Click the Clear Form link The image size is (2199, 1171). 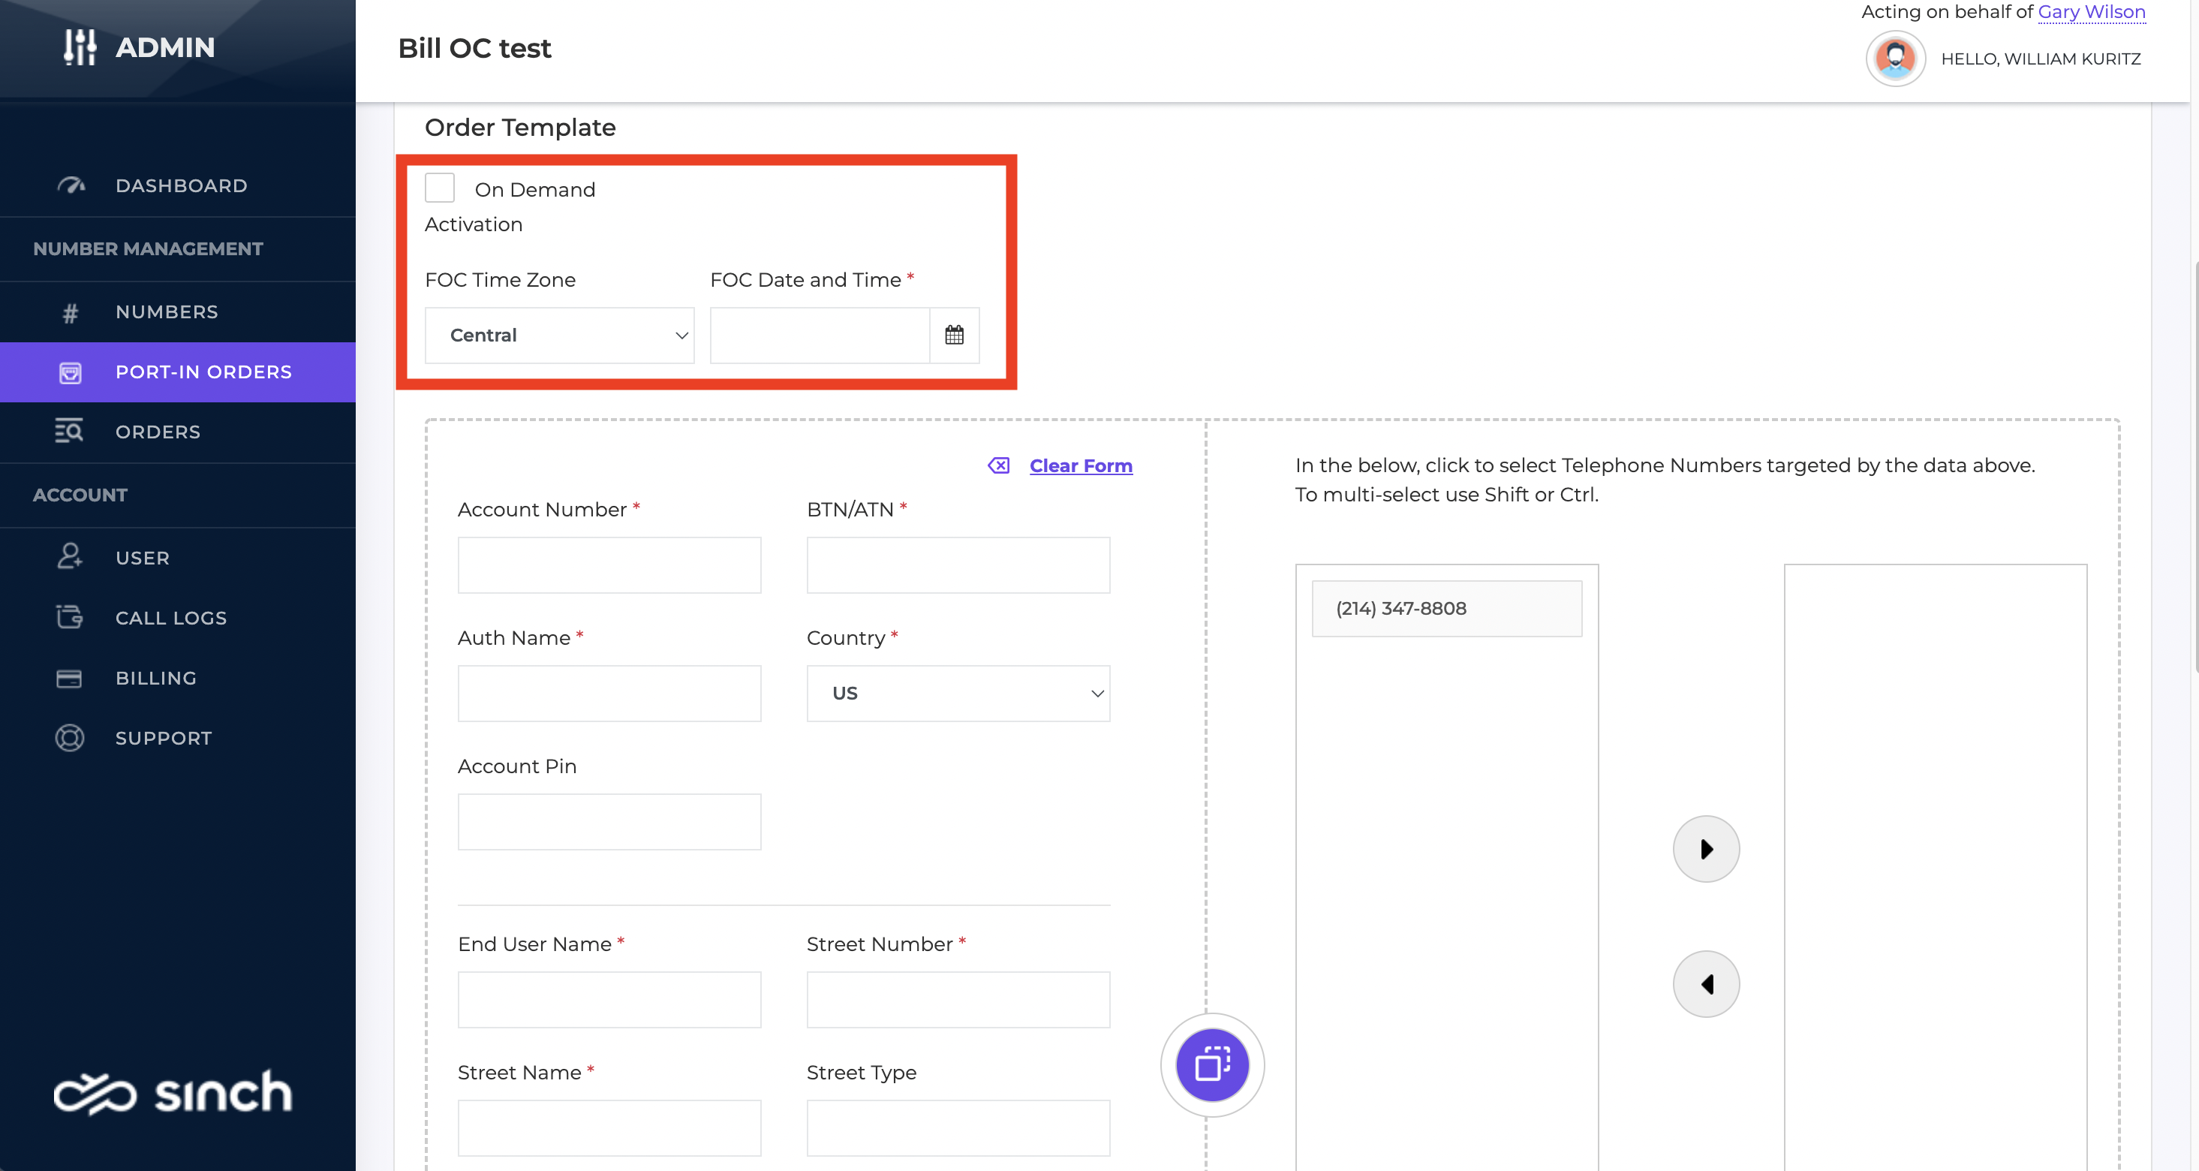(1081, 465)
